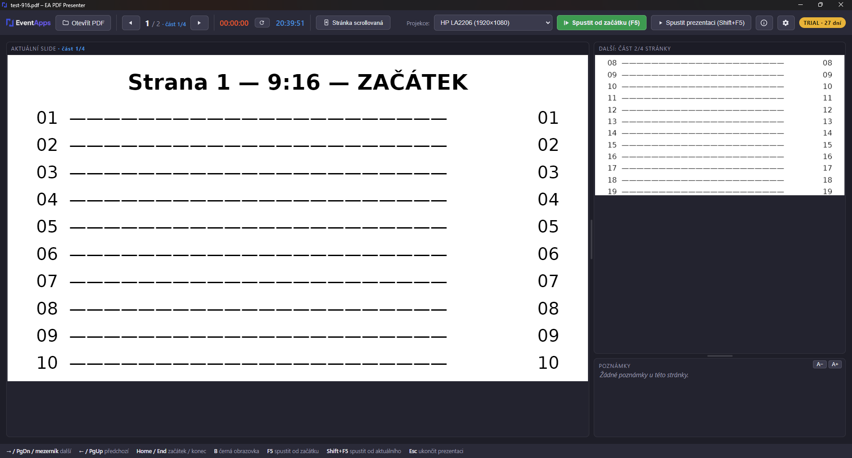The height and width of the screenshot is (458, 852).
Task: Click the notes panel resize handle
Action: [x=720, y=356]
